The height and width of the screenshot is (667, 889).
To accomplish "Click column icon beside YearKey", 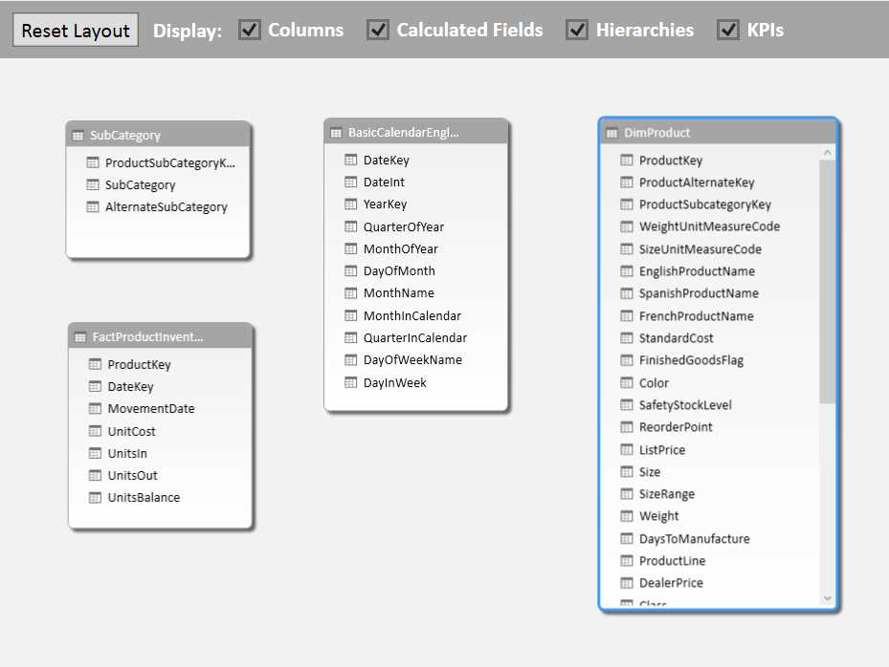I will click(x=351, y=204).
